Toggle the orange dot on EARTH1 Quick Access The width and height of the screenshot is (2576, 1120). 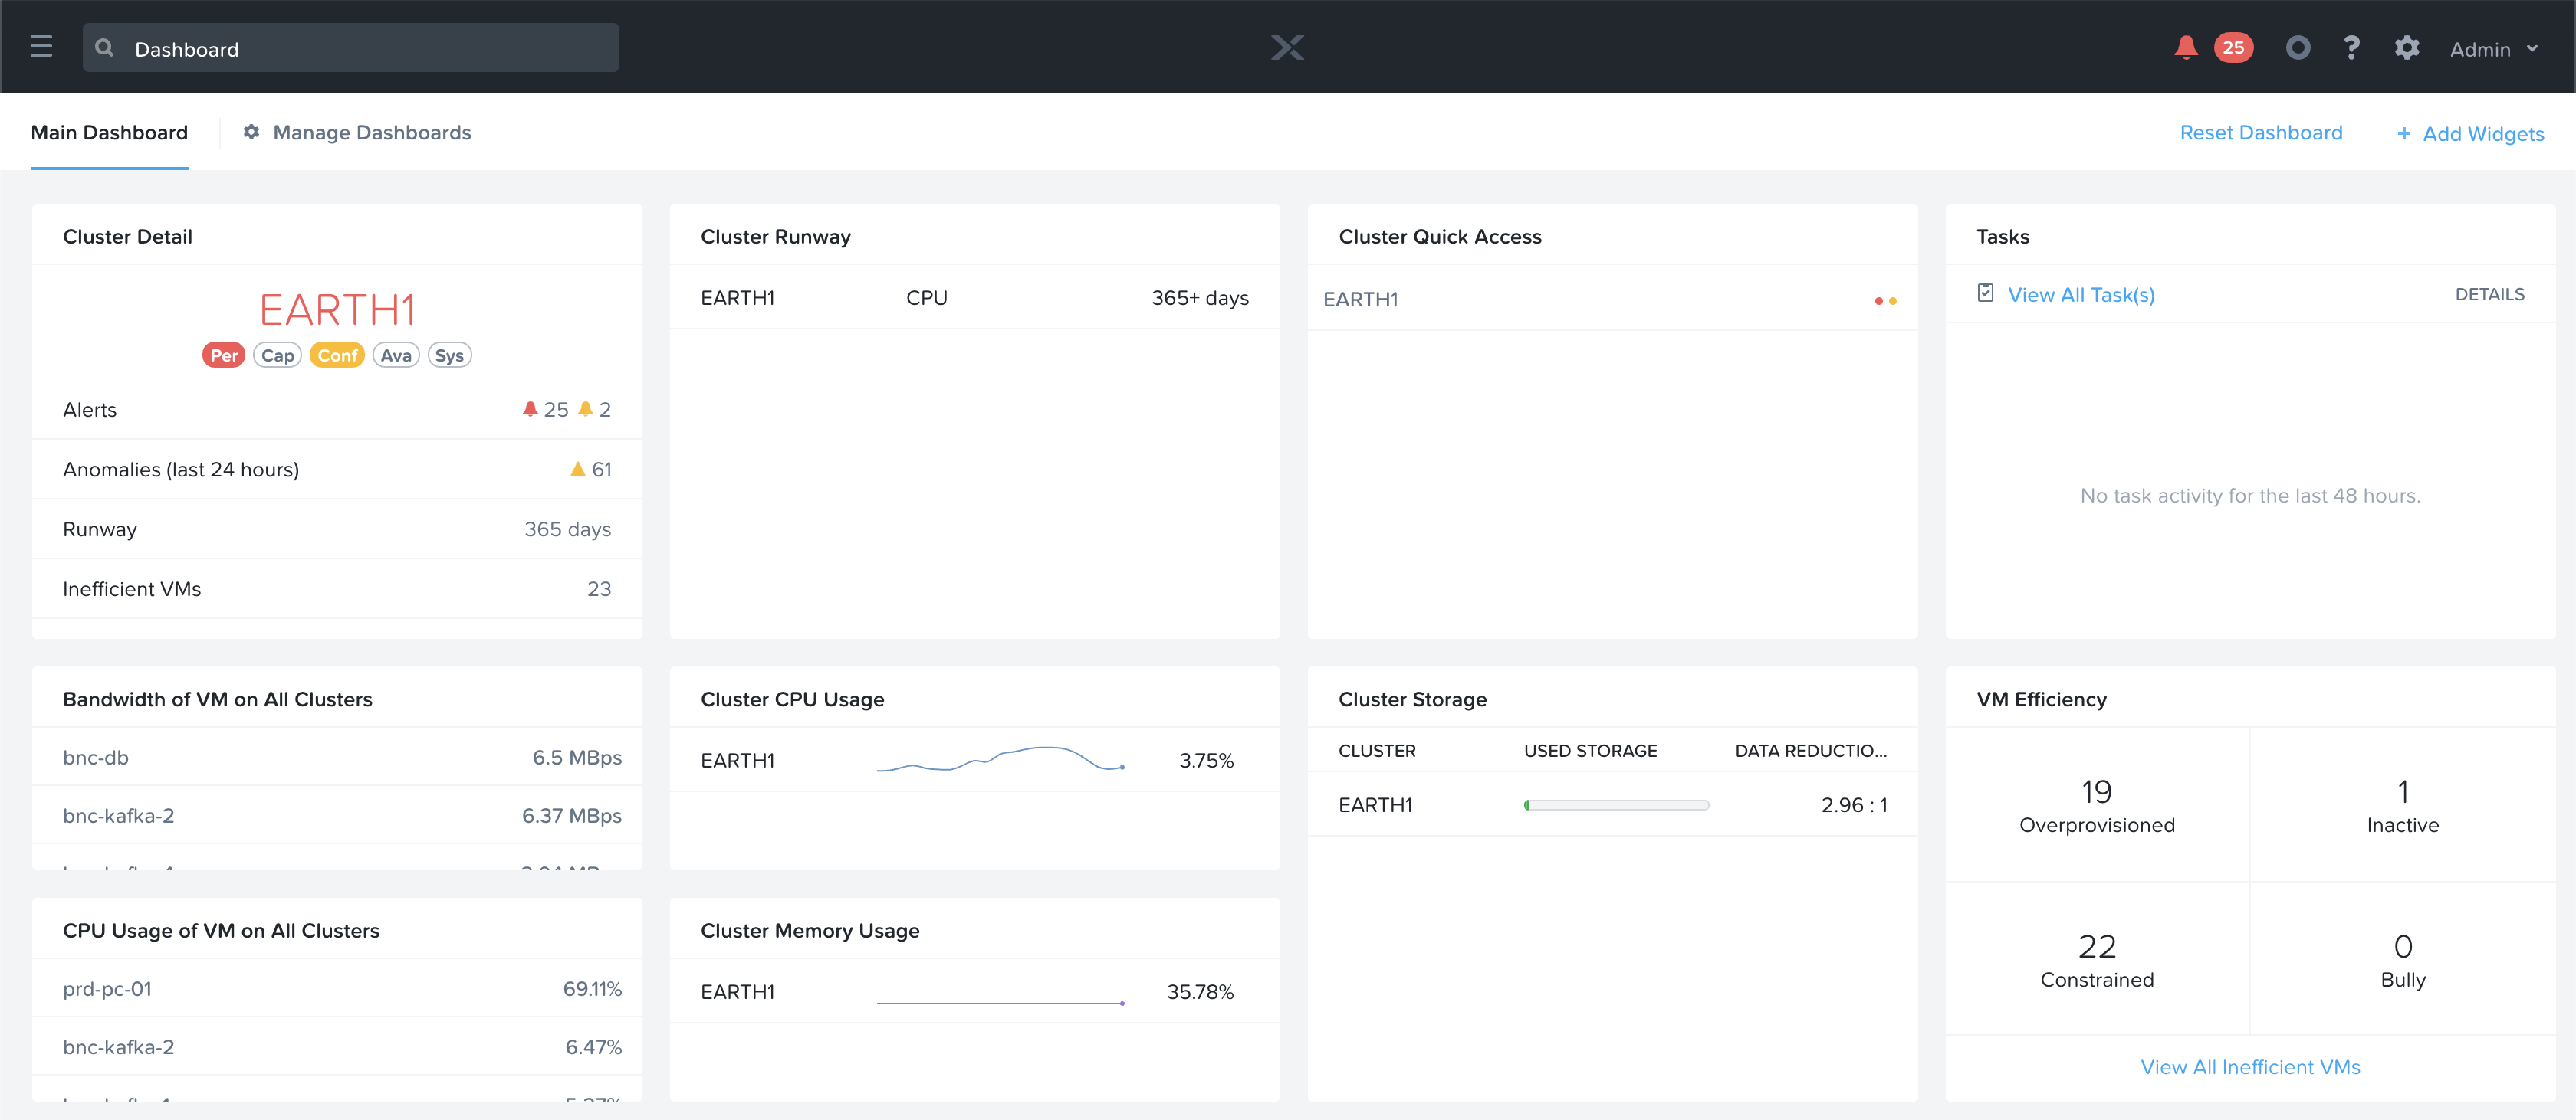(1893, 300)
